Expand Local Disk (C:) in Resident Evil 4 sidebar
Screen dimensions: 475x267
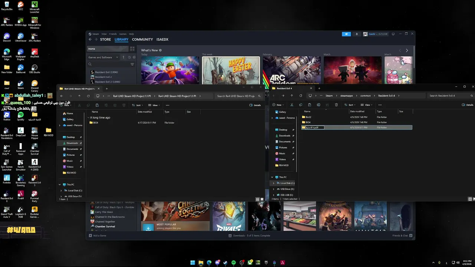[274, 183]
